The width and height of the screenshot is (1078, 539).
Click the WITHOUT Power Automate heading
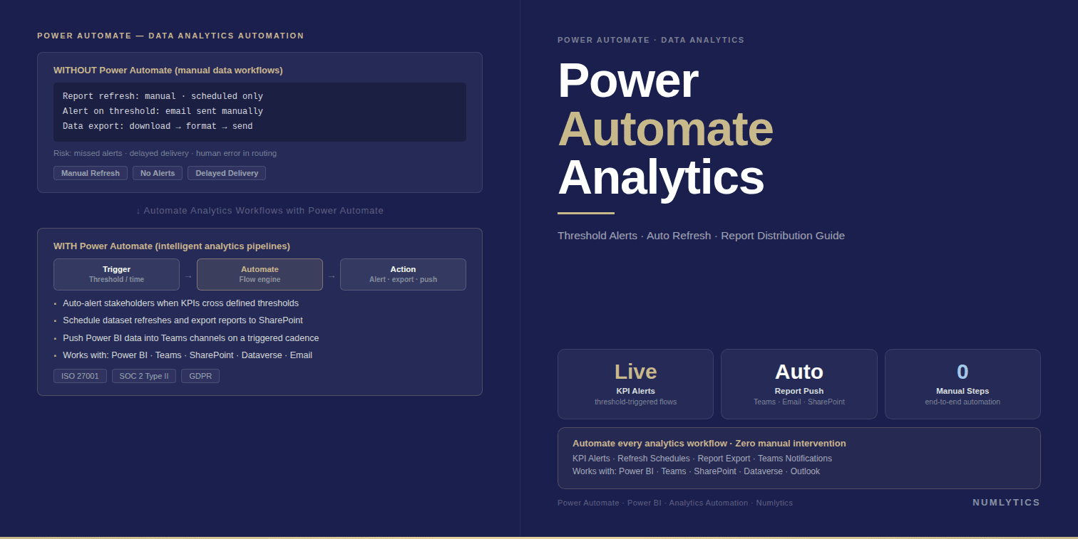(x=168, y=70)
